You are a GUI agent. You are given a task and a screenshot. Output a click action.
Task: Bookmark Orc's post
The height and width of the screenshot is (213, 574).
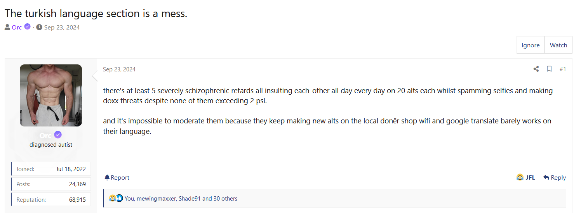pos(549,69)
